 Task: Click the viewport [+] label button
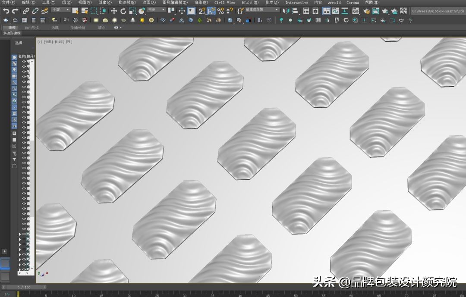[x=40, y=42]
